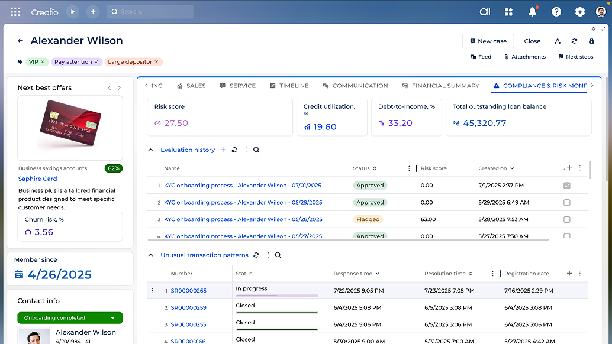Sort evaluations by the Created on column

point(496,168)
